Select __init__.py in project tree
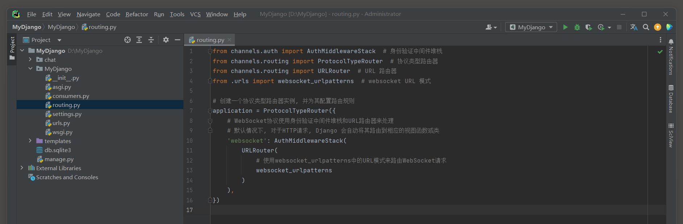This screenshot has width=683, height=224. pos(100,78)
